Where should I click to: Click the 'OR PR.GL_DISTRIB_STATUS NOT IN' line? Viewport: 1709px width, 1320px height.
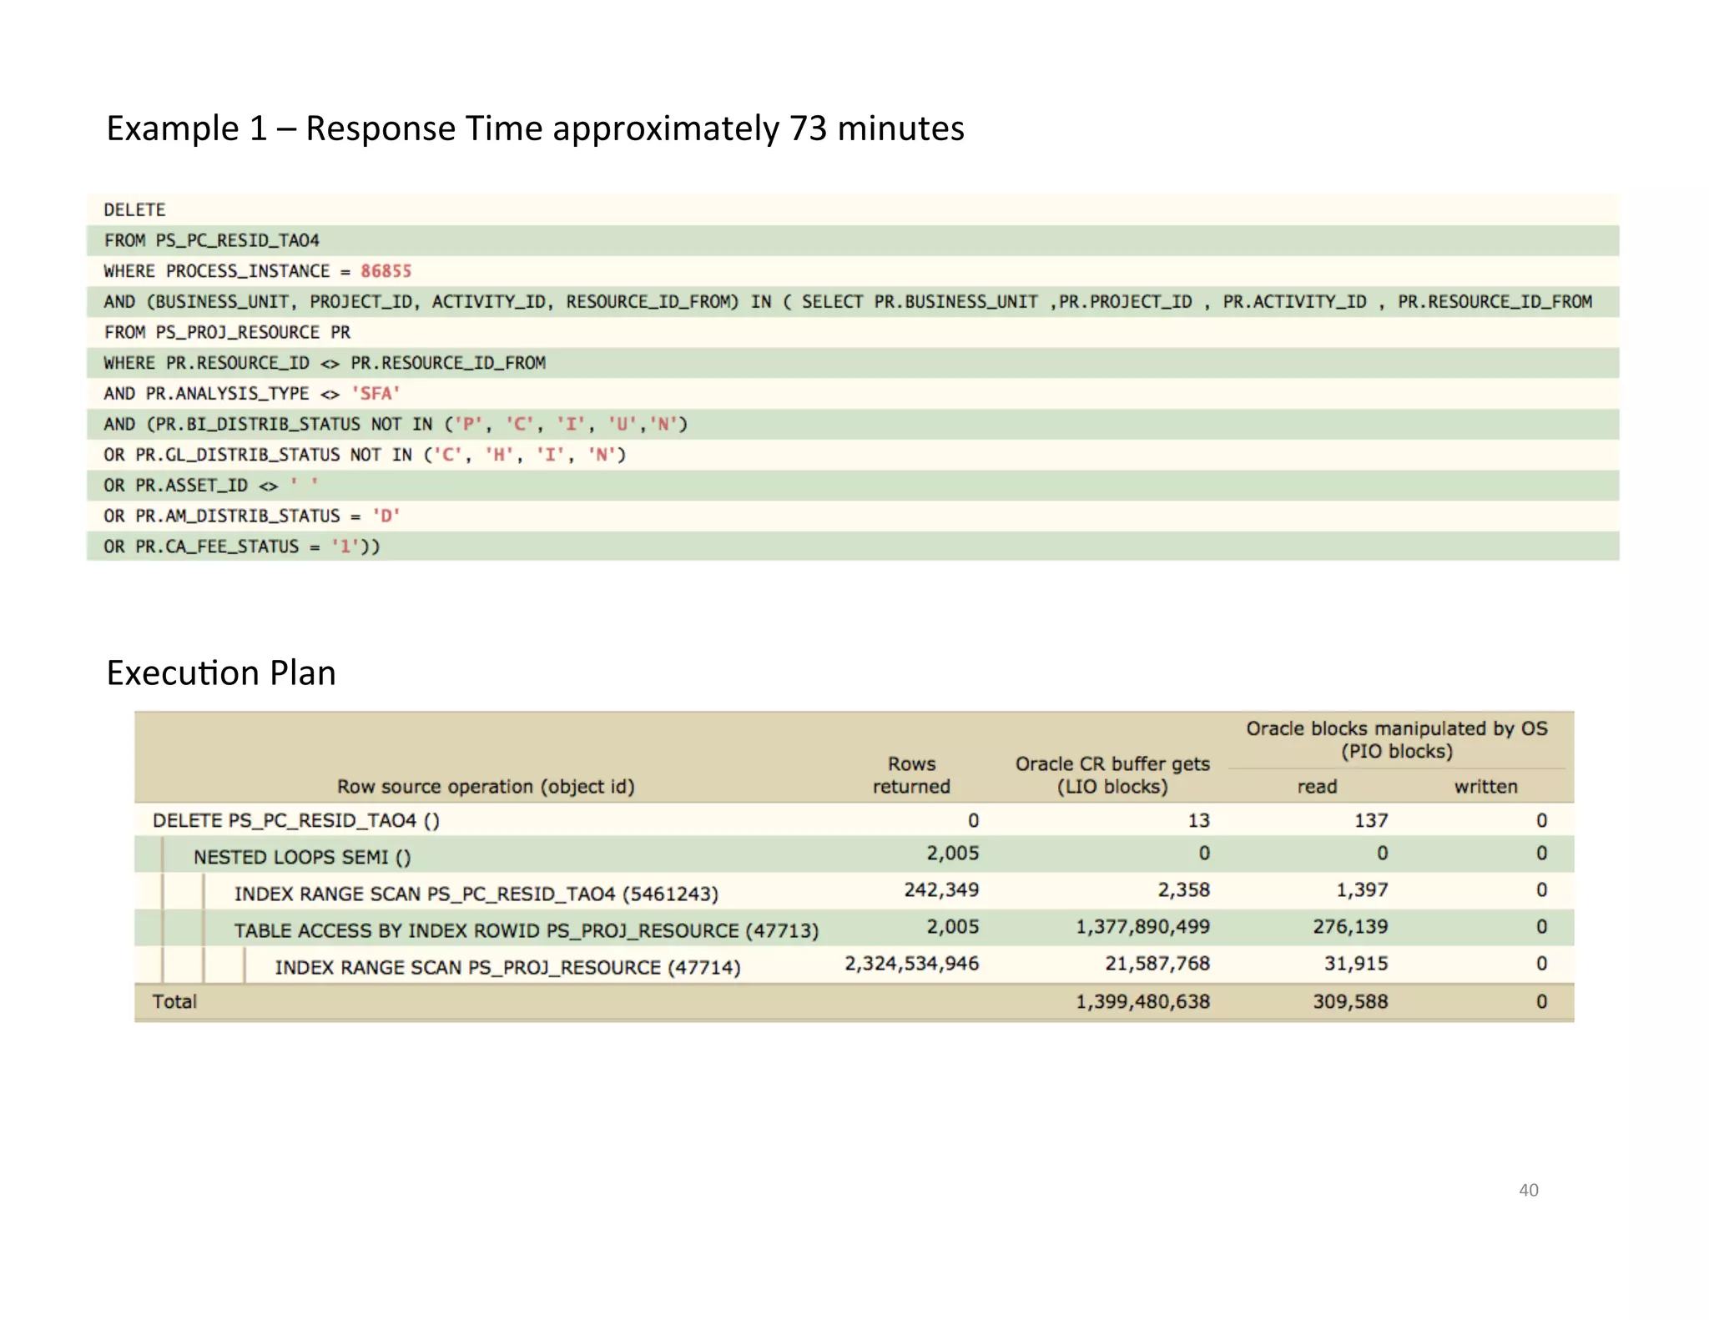pyautogui.click(x=853, y=455)
